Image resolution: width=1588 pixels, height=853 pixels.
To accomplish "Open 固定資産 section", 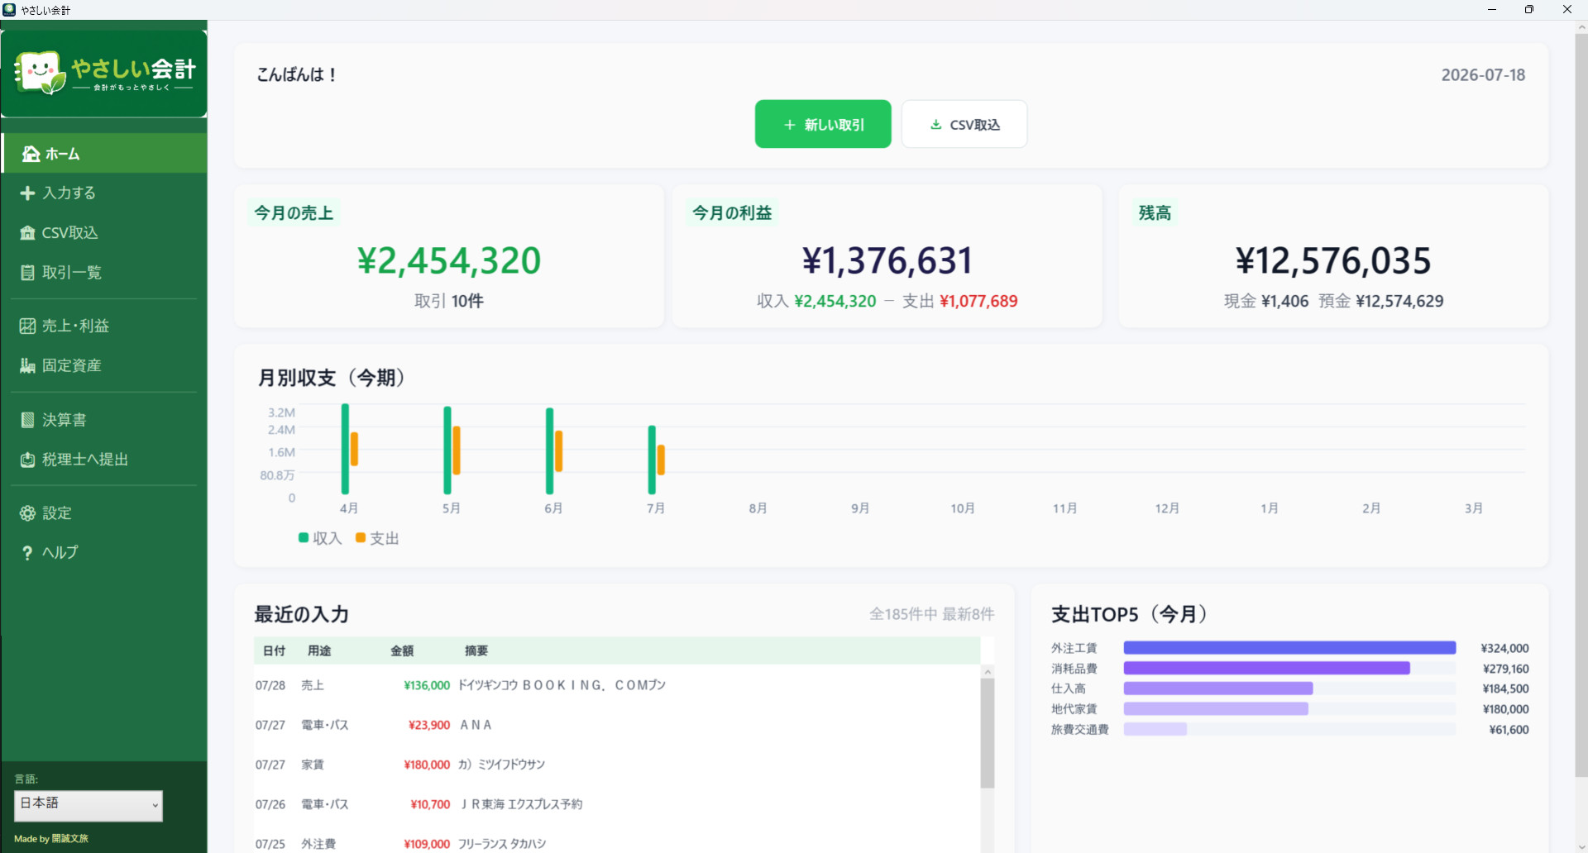I will click(x=104, y=366).
